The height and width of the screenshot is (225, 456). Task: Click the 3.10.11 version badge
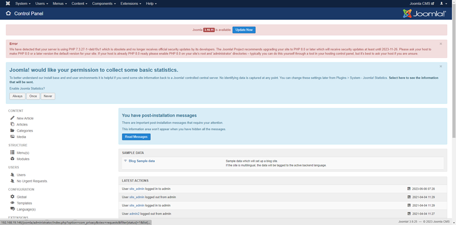(209, 30)
